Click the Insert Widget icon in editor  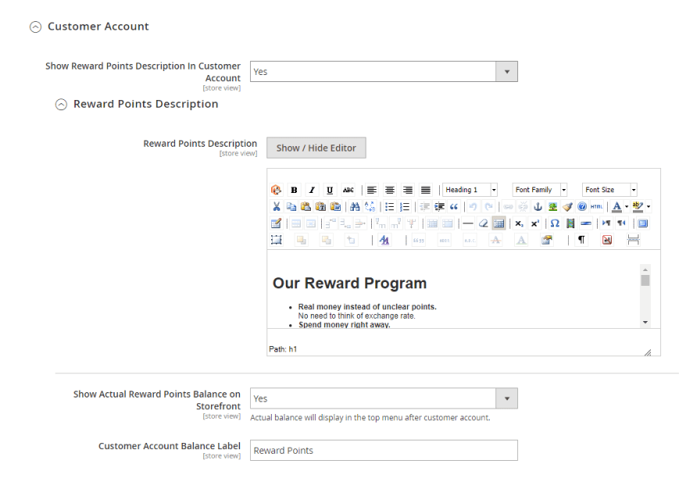pyautogui.click(x=277, y=190)
